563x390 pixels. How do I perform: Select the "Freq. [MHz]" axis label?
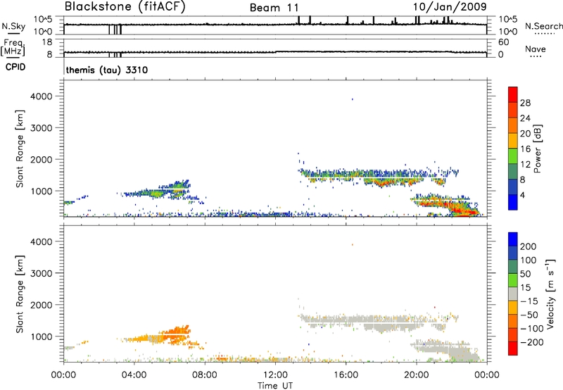[x=13, y=47]
